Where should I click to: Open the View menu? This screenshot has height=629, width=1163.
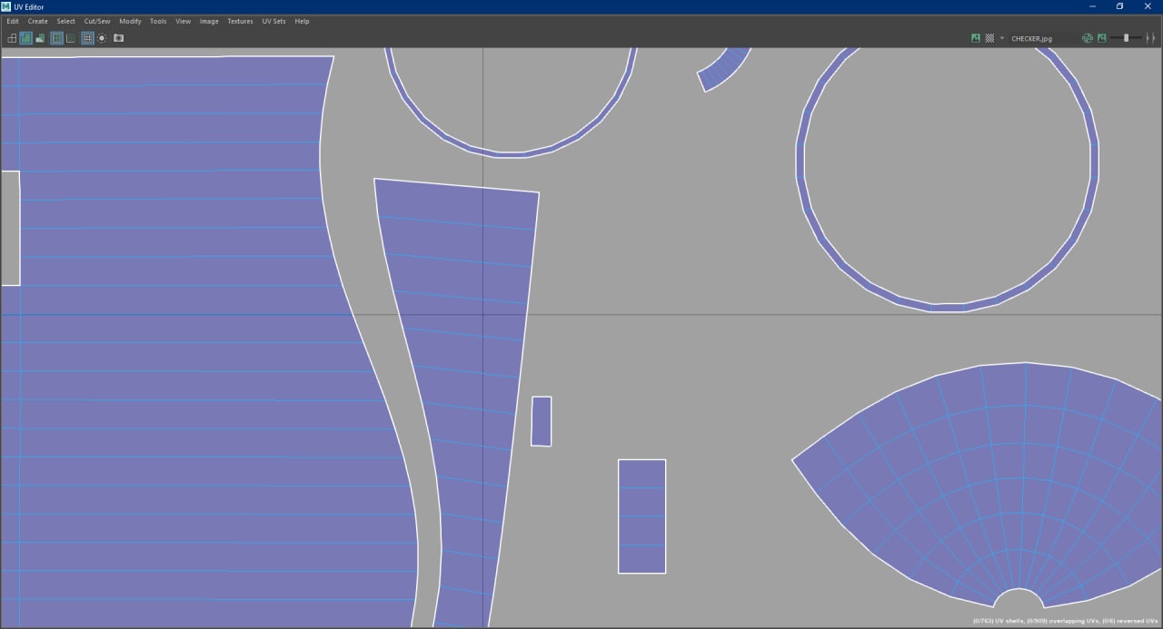click(184, 21)
